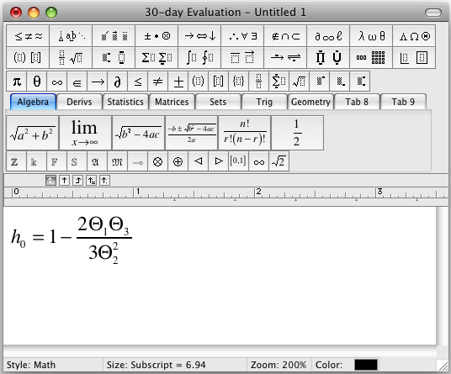Switch to the Sets tab
The width and height of the screenshot is (451, 374).
218,102
